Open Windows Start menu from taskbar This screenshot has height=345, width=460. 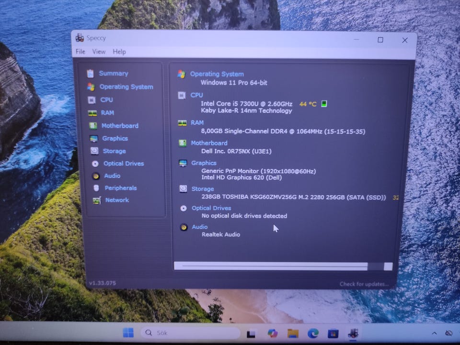pyautogui.click(x=128, y=333)
